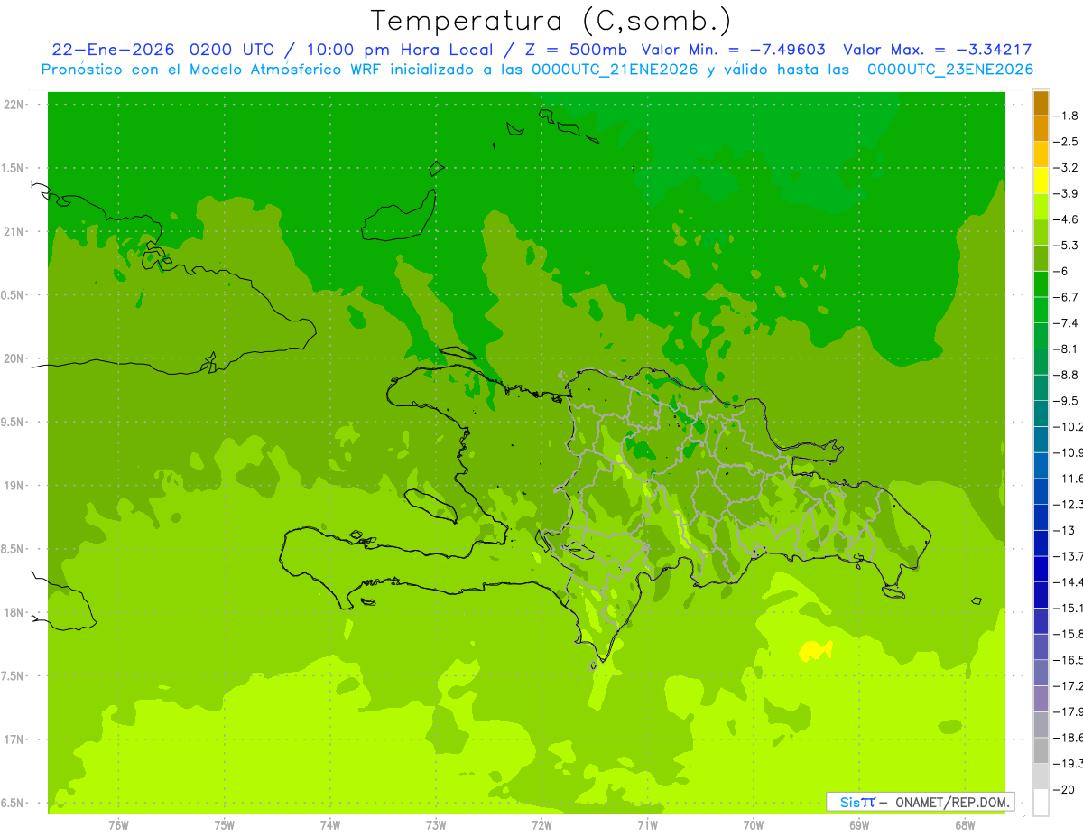Click valid-until time '0000UTC_23ENE2026'
The width and height of the screenshot is (1083, 837).
pos(949,70)
